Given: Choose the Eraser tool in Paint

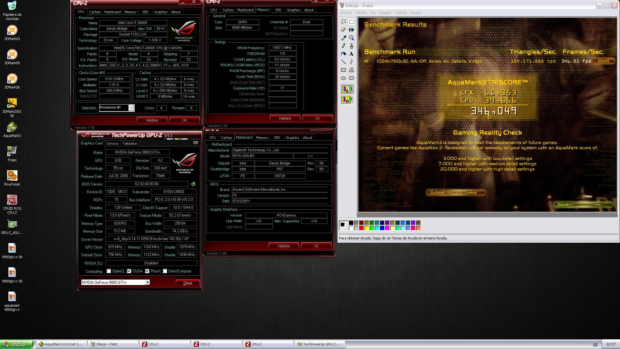Looking at the screenshot, I should click(x=344, y=30).
